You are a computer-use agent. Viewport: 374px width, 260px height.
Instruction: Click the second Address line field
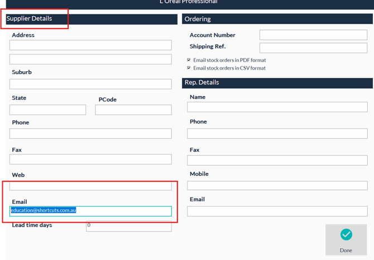pos(90,59)
